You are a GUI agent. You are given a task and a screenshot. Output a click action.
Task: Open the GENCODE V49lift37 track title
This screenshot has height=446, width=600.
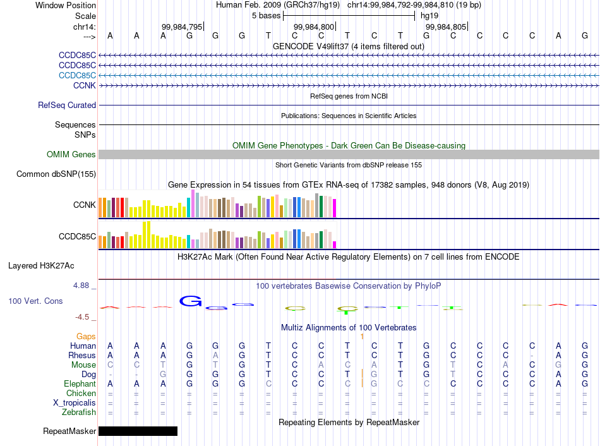coord(349,46)
